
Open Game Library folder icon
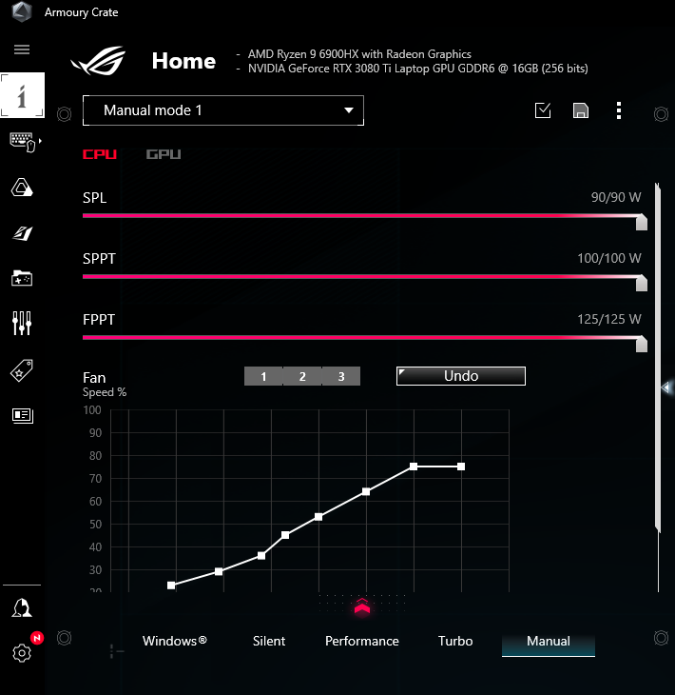click(x=22, y=278)
